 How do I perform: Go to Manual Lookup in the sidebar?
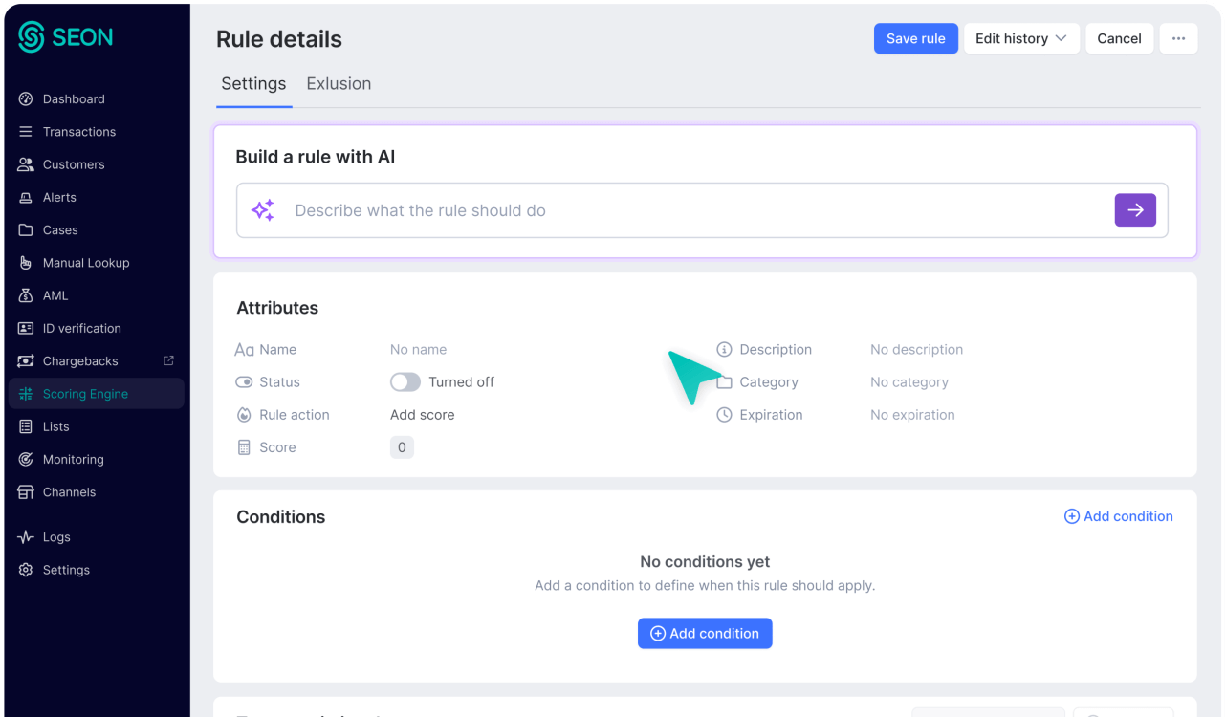[85, 263]
